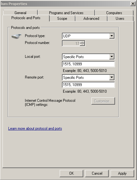Click the network connector icon beside Protocol type
Image resolution: width=137 pixels, height=180 pixels.
click(x=16, y=36)
